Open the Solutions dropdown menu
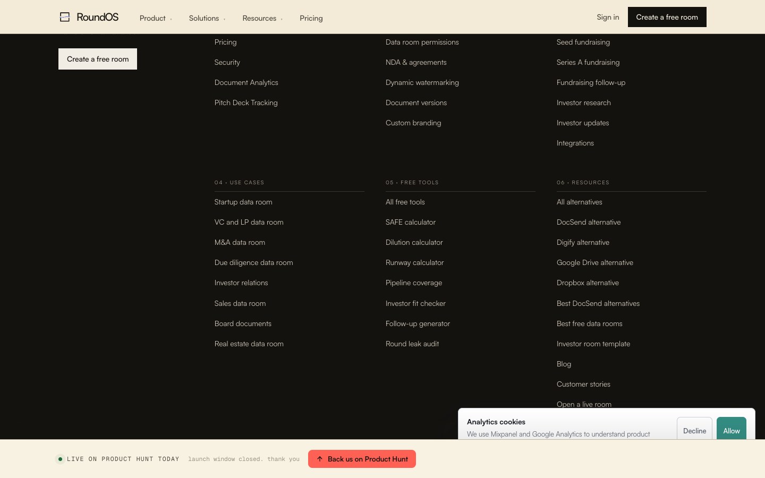Image resolution: width=765 pixels, height=478 pixels. (207, 18)
